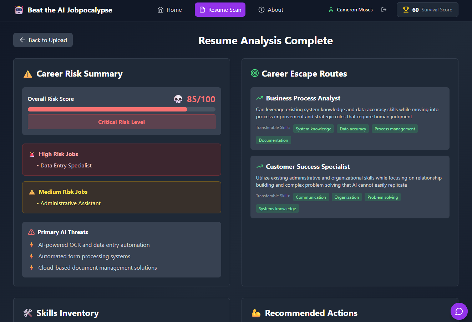This screenshot has width=472, height=322.
Task: Click the user profile icon beside Cameron Moses
Action: coord(331,10)
